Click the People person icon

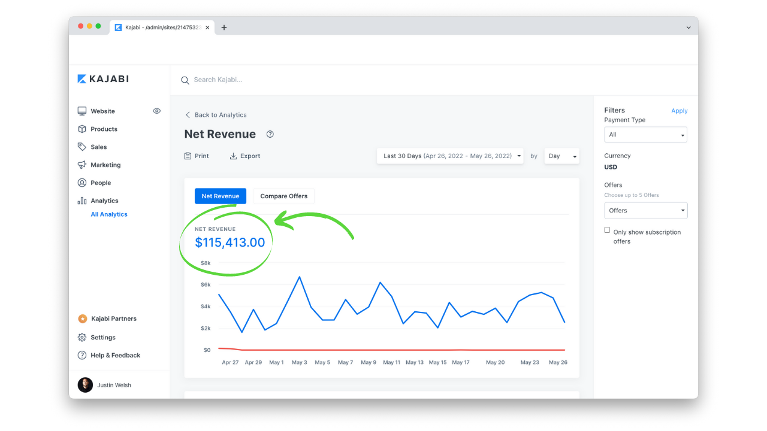[82, 183]
